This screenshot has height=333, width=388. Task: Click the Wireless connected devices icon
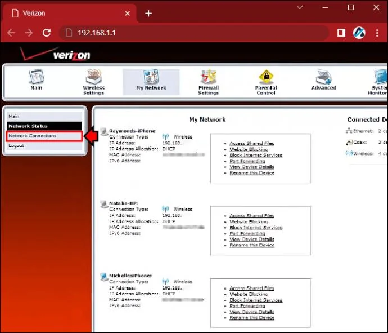(349, 153)
